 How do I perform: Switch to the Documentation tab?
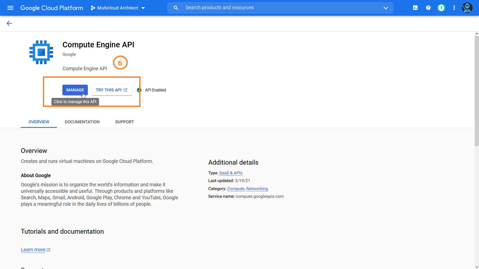click(82, 122)
